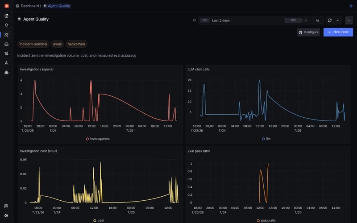Open the compass-shaped sidebar icon

tap(7, 63)
